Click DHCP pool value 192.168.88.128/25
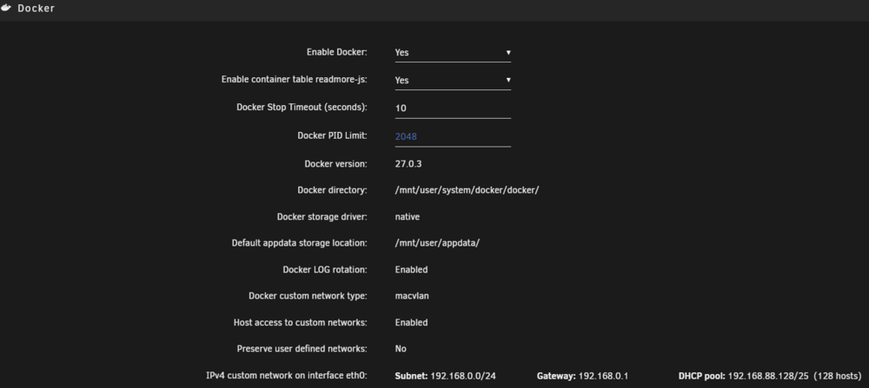 pos(768,377)
